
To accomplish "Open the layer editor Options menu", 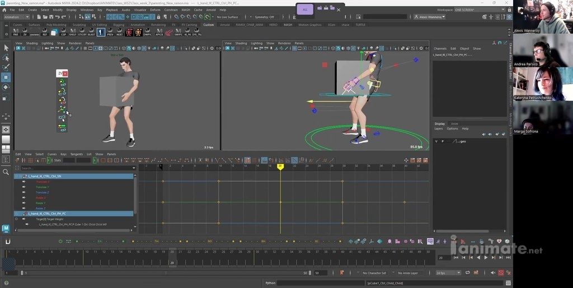I will 452,129.
